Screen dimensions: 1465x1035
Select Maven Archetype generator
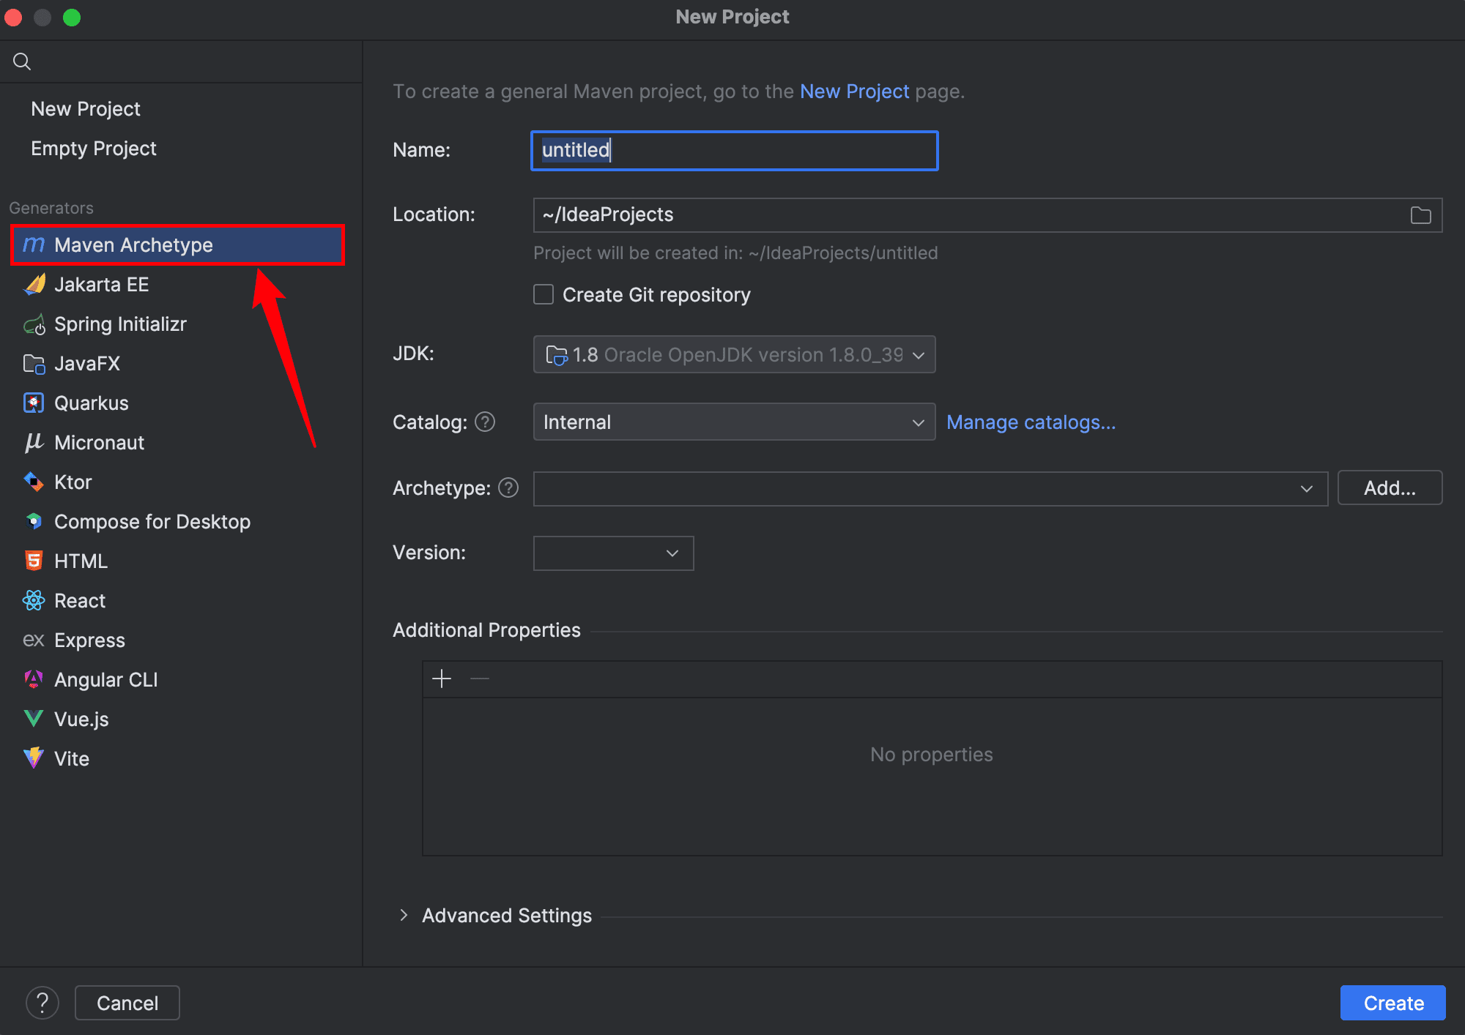coord(177,244)
